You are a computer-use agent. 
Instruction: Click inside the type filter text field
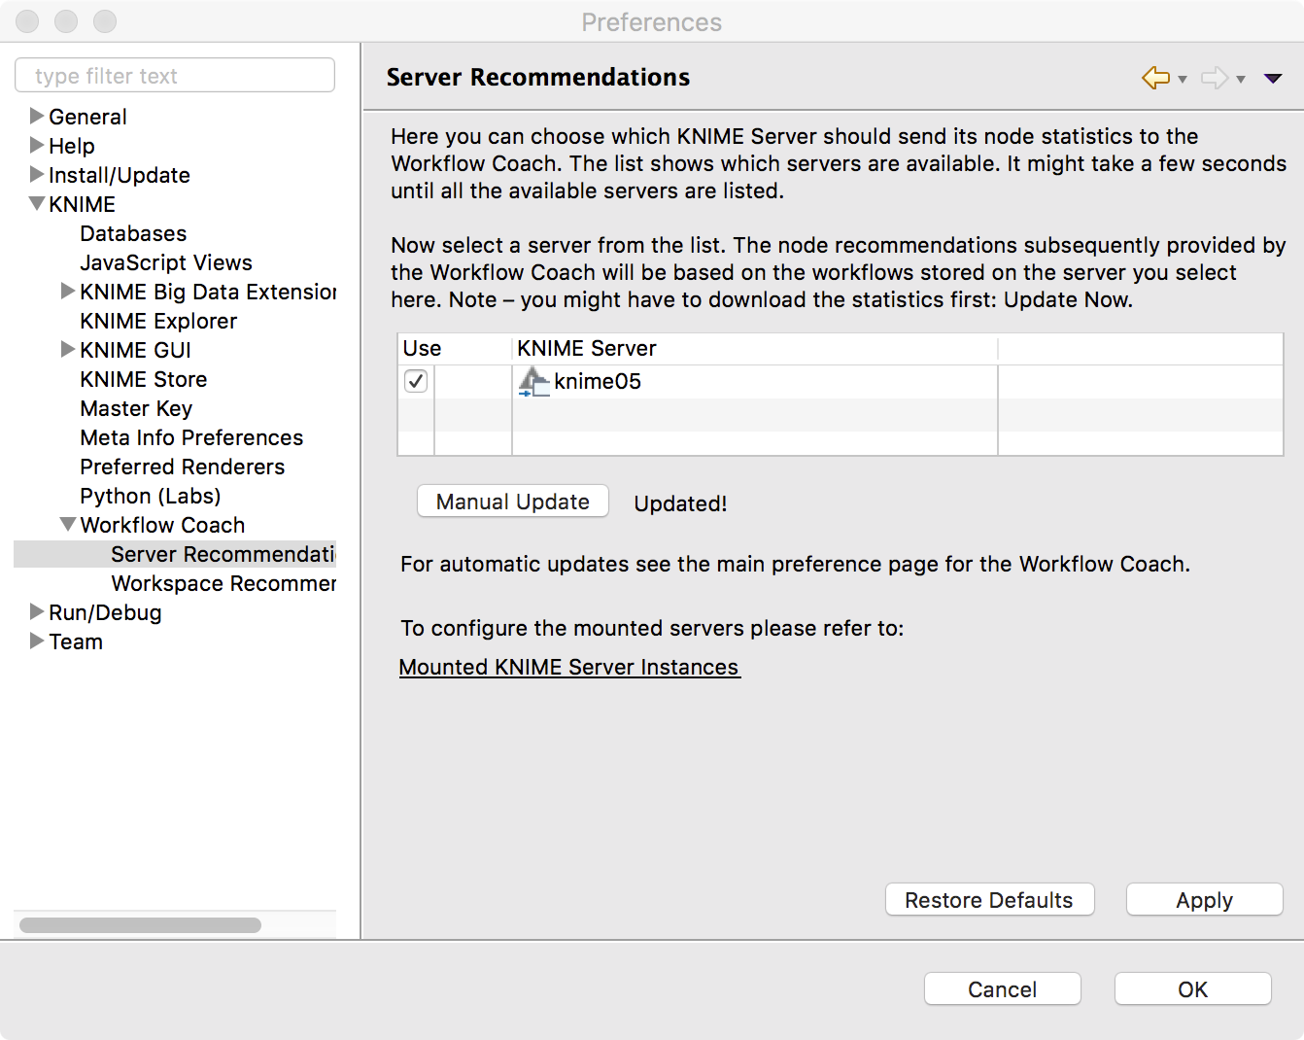tap(175, 75)
